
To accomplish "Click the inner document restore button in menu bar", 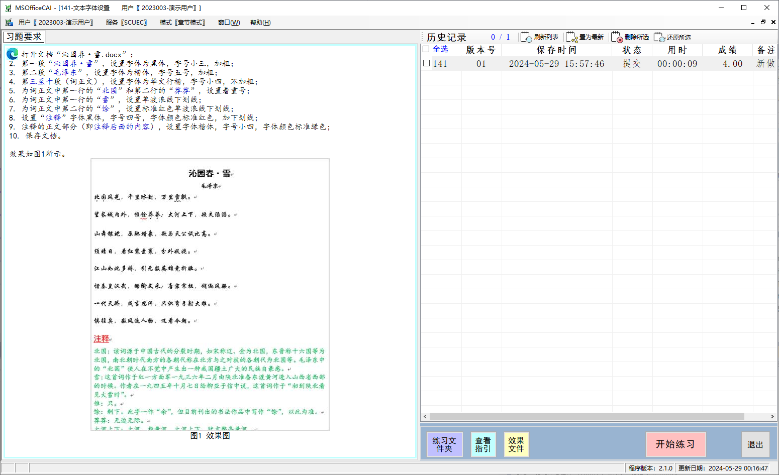I will click(x=763, y=23).
